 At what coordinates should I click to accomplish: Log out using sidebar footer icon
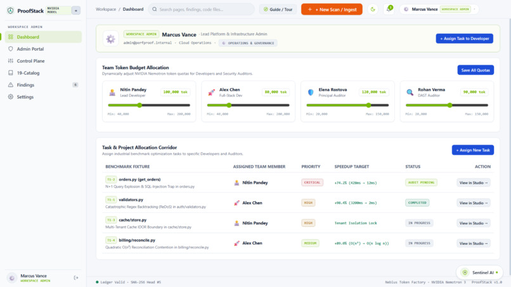pyautogui.click(x=76, y=278)
